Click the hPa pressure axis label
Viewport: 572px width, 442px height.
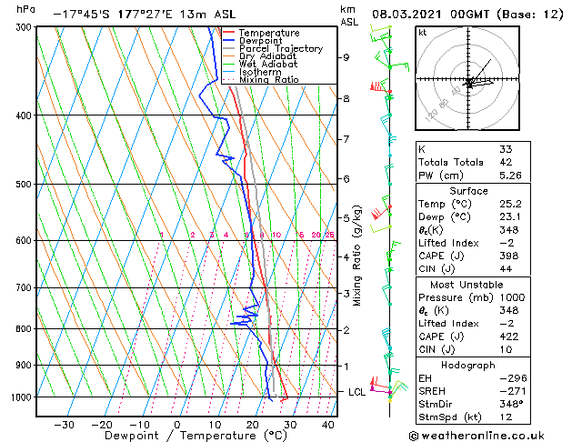[x=25, y=9]
